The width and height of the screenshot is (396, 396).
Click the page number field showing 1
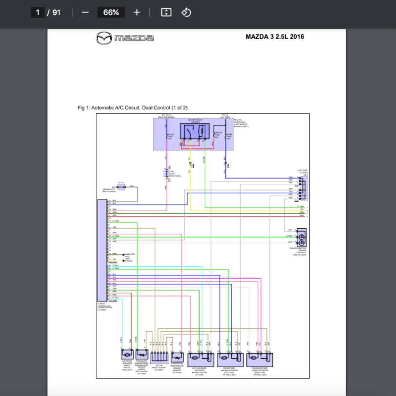click(x=37, y=12)
